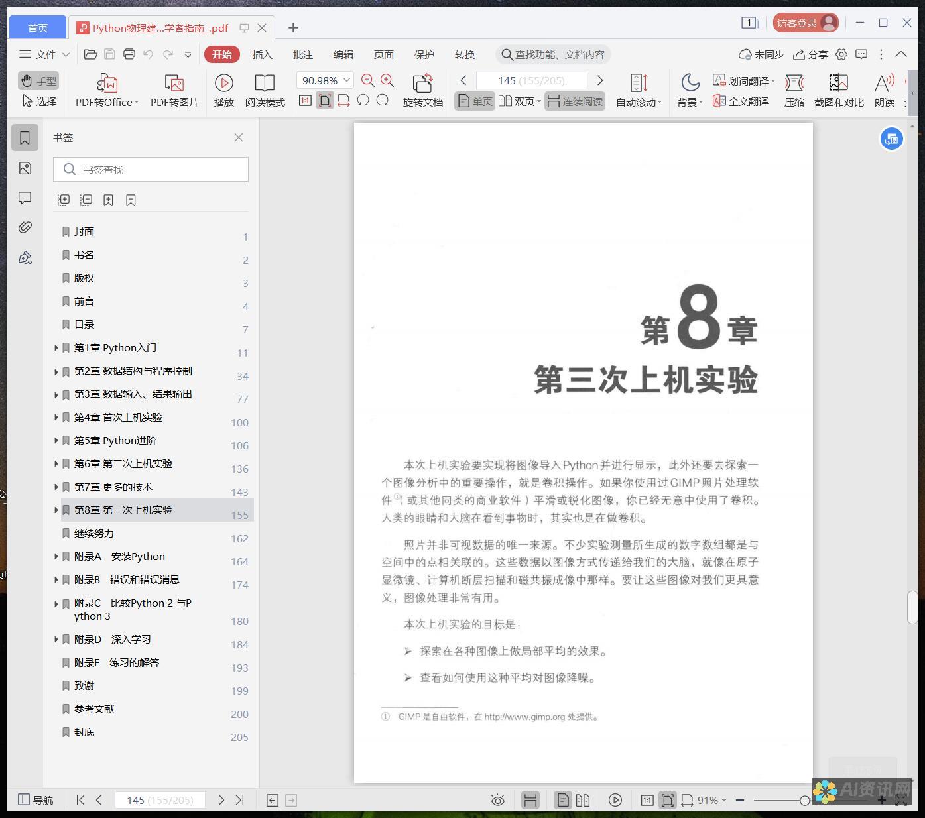The width and height of the screenshot is (925, 818).
Task: Choose the 选择 selection cursor tool
Action: pyautogui.click(x=38, y=101)
